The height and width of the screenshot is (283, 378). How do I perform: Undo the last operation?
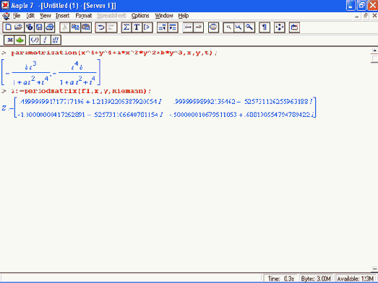[x=100, y=27]
